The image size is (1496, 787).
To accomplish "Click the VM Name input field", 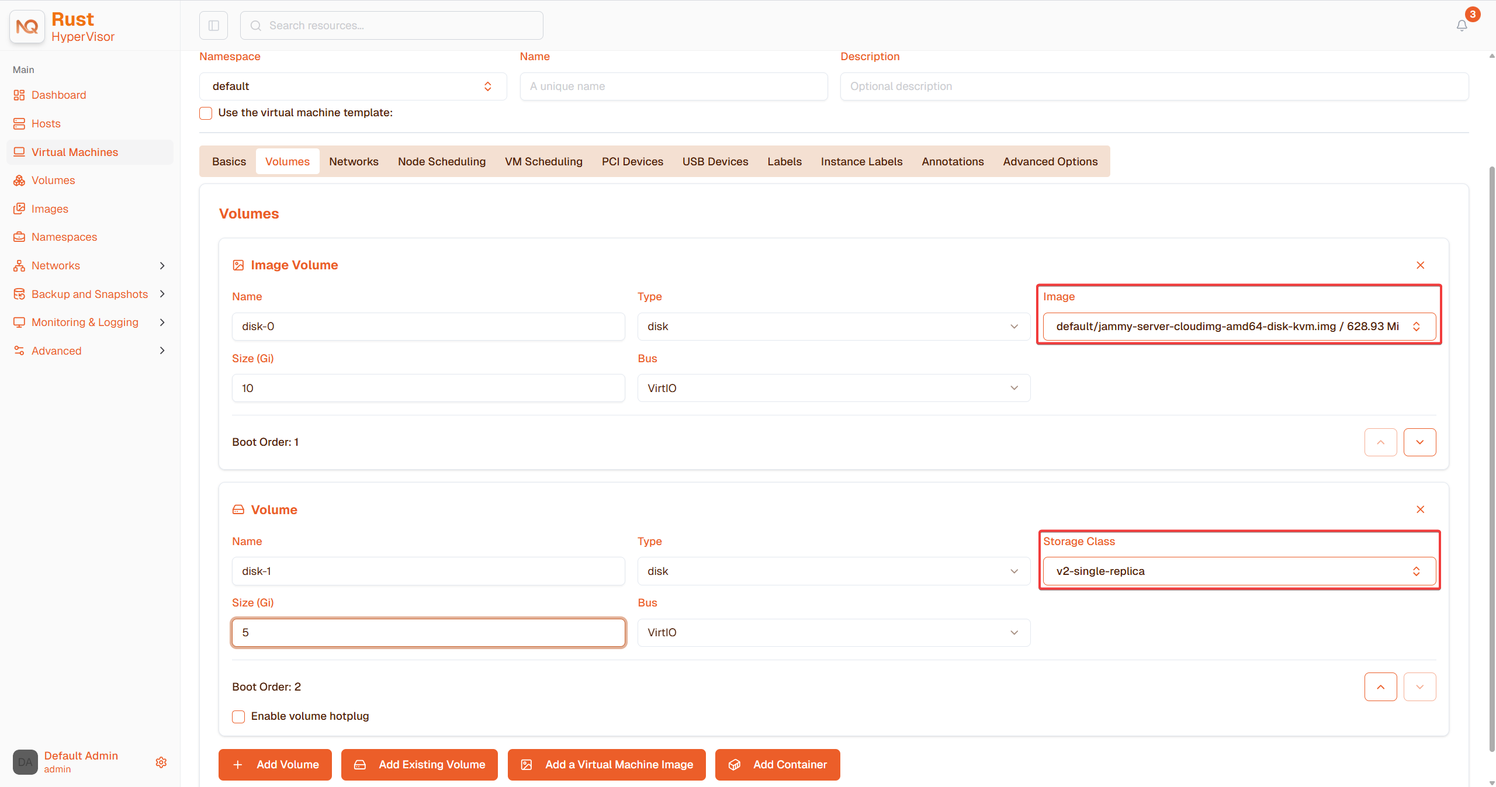I will click(674, 86).
